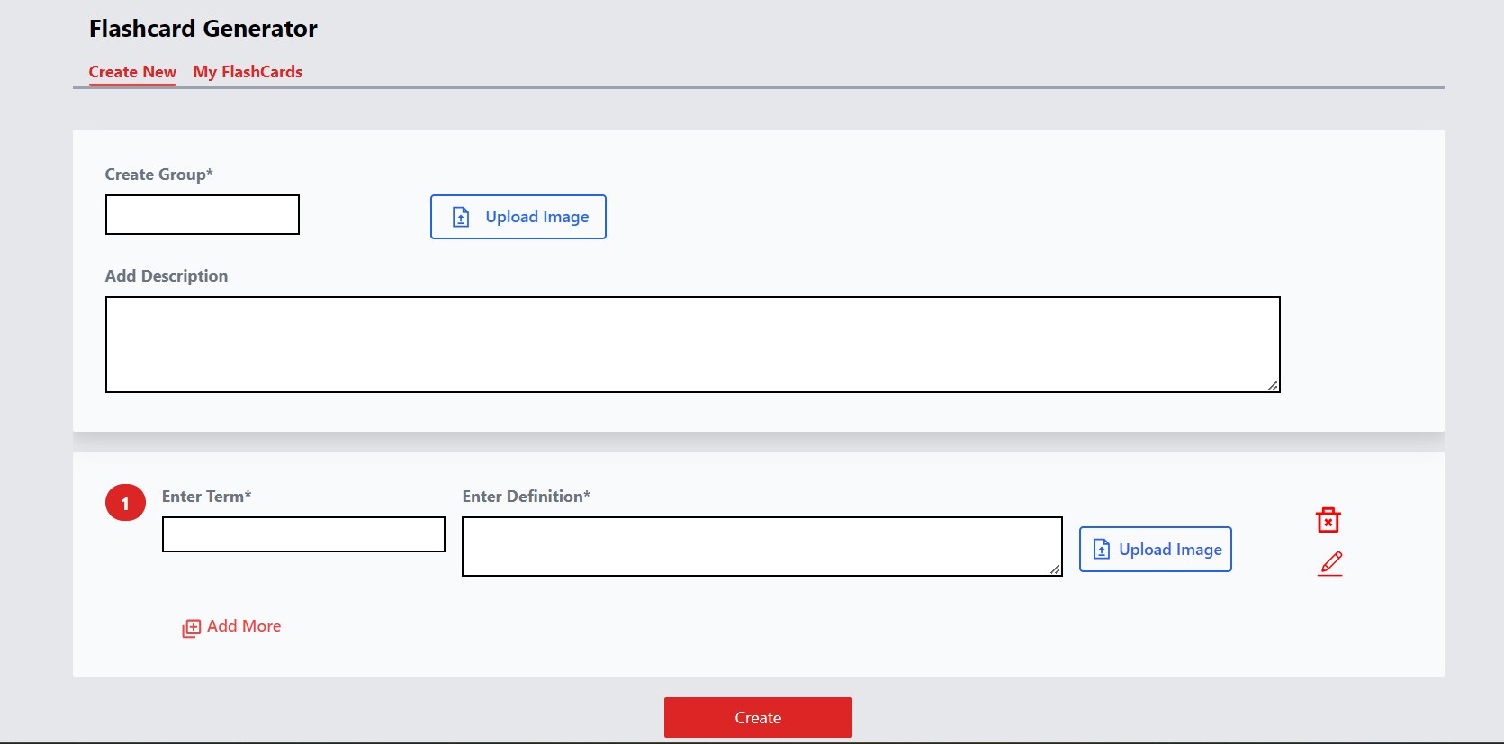The width and height of the screenshot is (1504, 744).
Task: Click the Enter Definition label
Action: click(x=526, y=497)
